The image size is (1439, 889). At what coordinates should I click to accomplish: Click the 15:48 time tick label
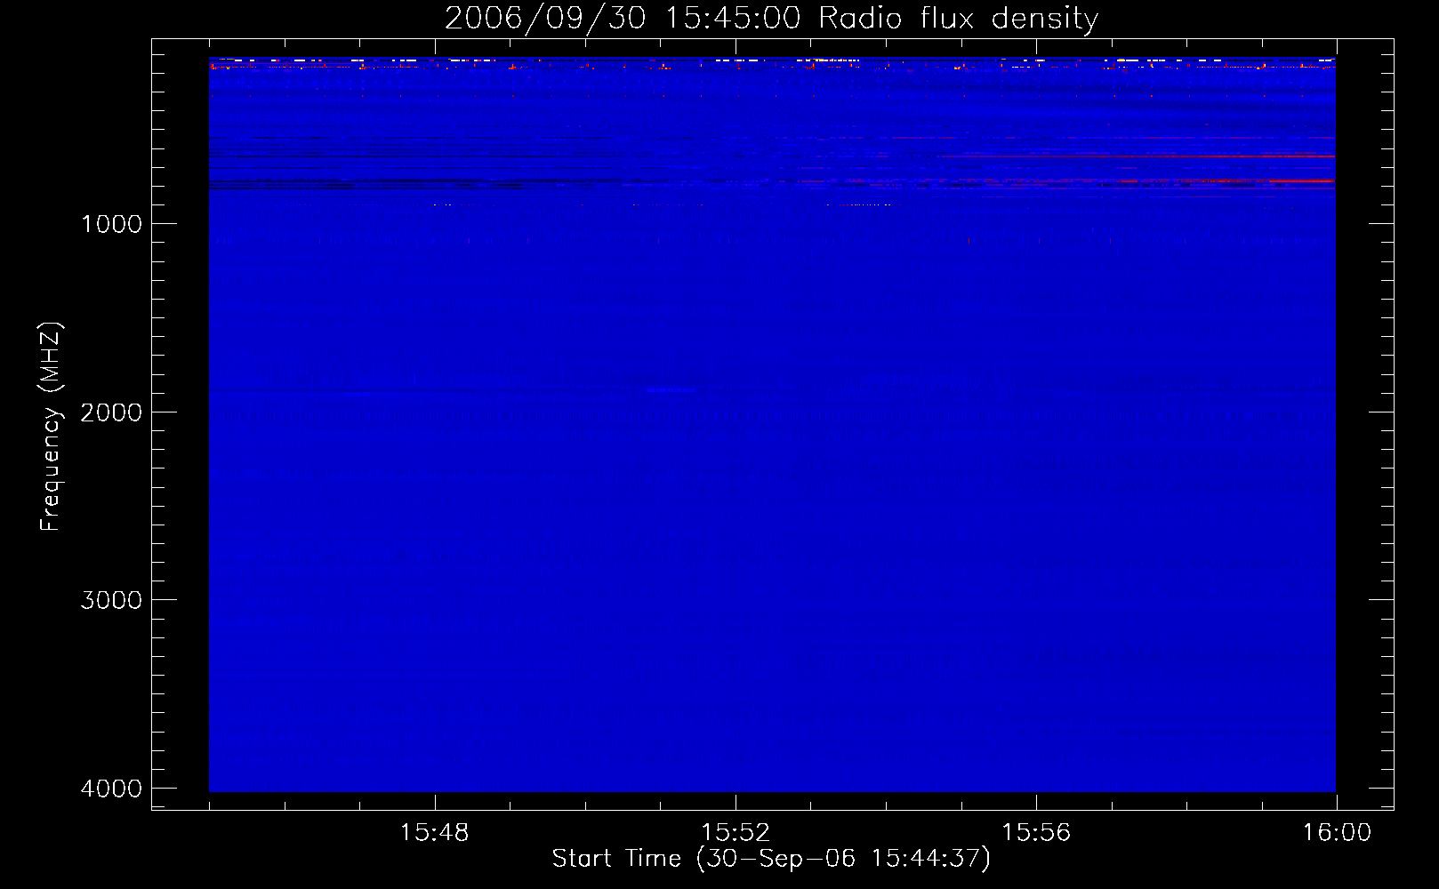pyautogui.click(x=434, y=833)
